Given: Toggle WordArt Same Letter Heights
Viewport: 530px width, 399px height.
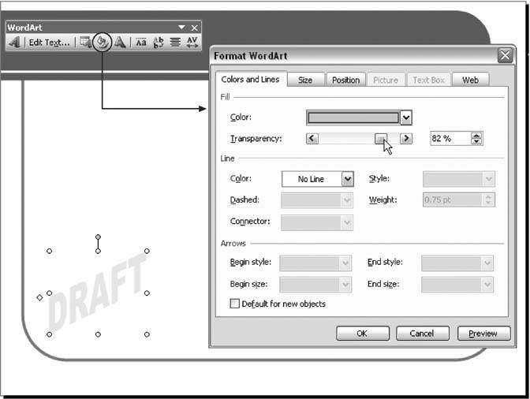Looking at the screenshot, I should coord(141,43).
